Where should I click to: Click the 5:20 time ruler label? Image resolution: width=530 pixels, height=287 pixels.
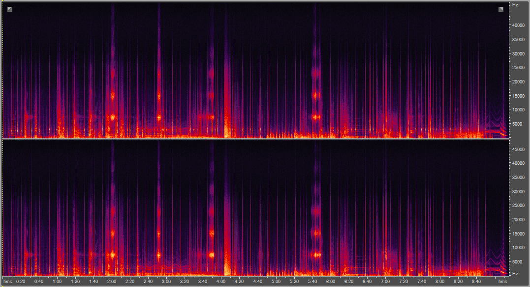(294, 282)
